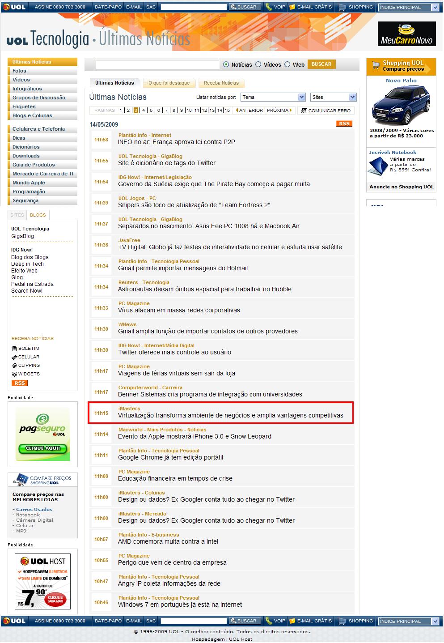
Task: Select the Notícias radio button
Action: coord(226,64)
